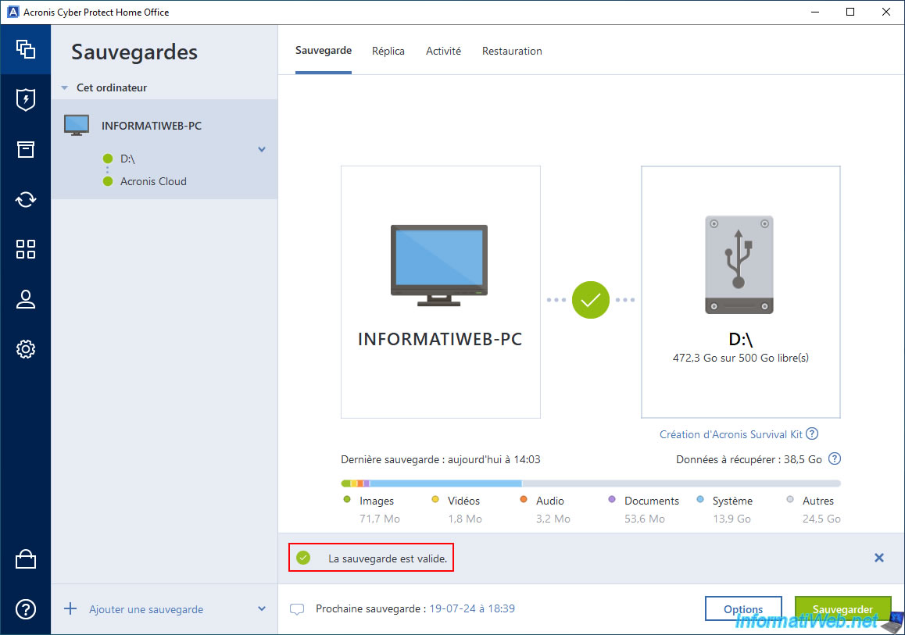Viewport: 905px width, 635px height.
Task: Click the green checkmark backup status circle
Action: coord(591,300)
